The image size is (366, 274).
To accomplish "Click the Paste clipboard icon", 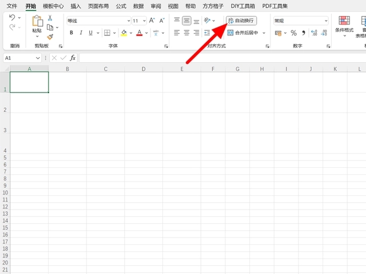I will (x=37, y=21).
